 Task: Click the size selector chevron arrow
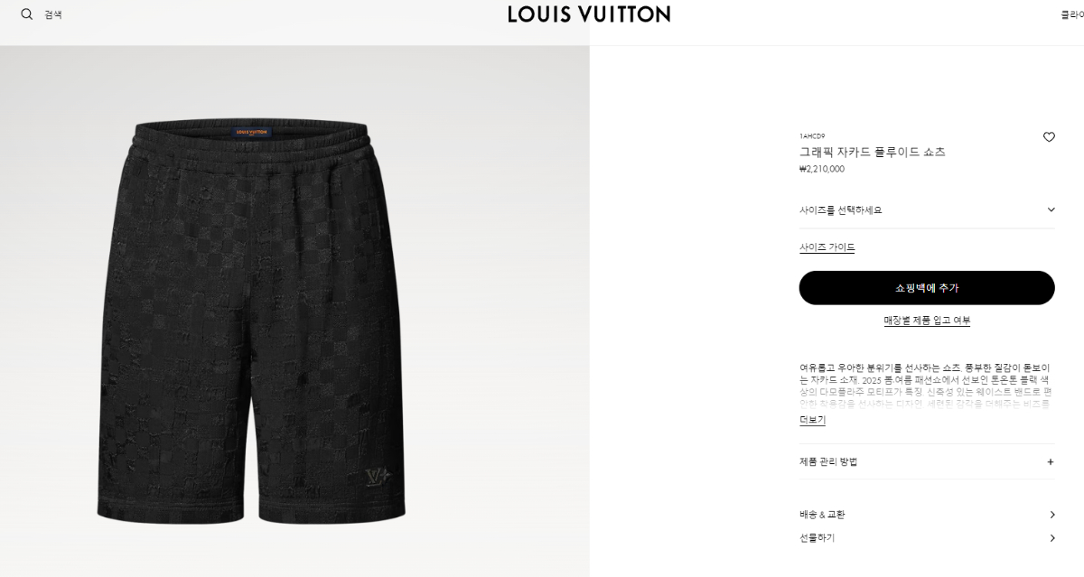pos(1051,209)
